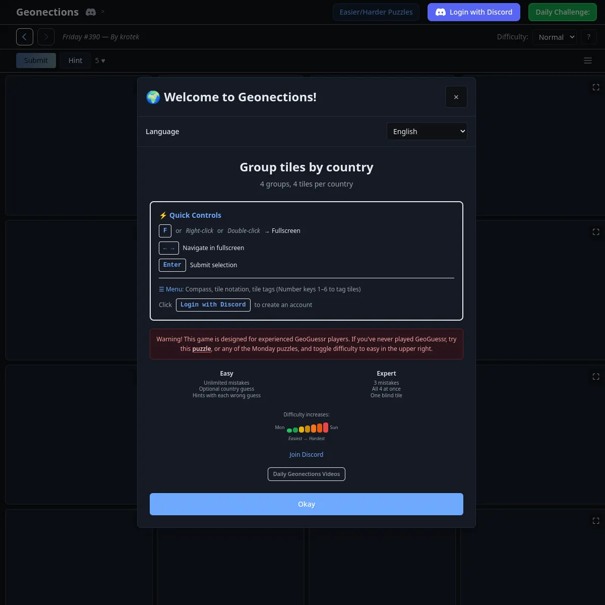
Task: Close the Welcome to Geonections dialog
Action: coord(456,97)
